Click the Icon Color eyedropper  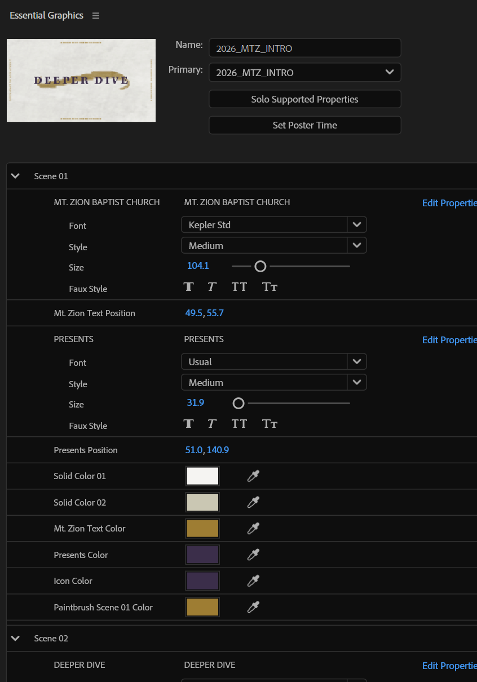(x=253, y=581)
